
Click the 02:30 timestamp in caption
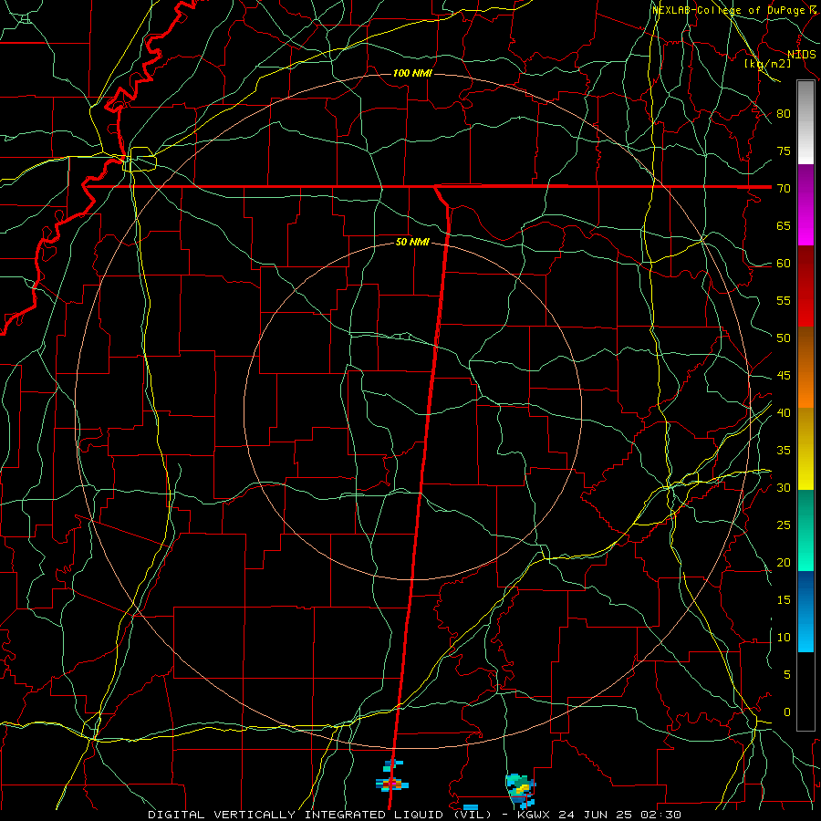(x=660, y=815)
